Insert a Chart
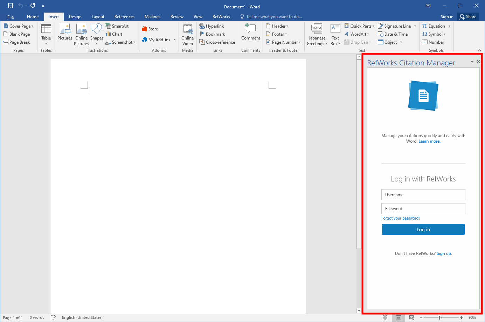Screen dimensions: 485x322 tap(114, 34)
